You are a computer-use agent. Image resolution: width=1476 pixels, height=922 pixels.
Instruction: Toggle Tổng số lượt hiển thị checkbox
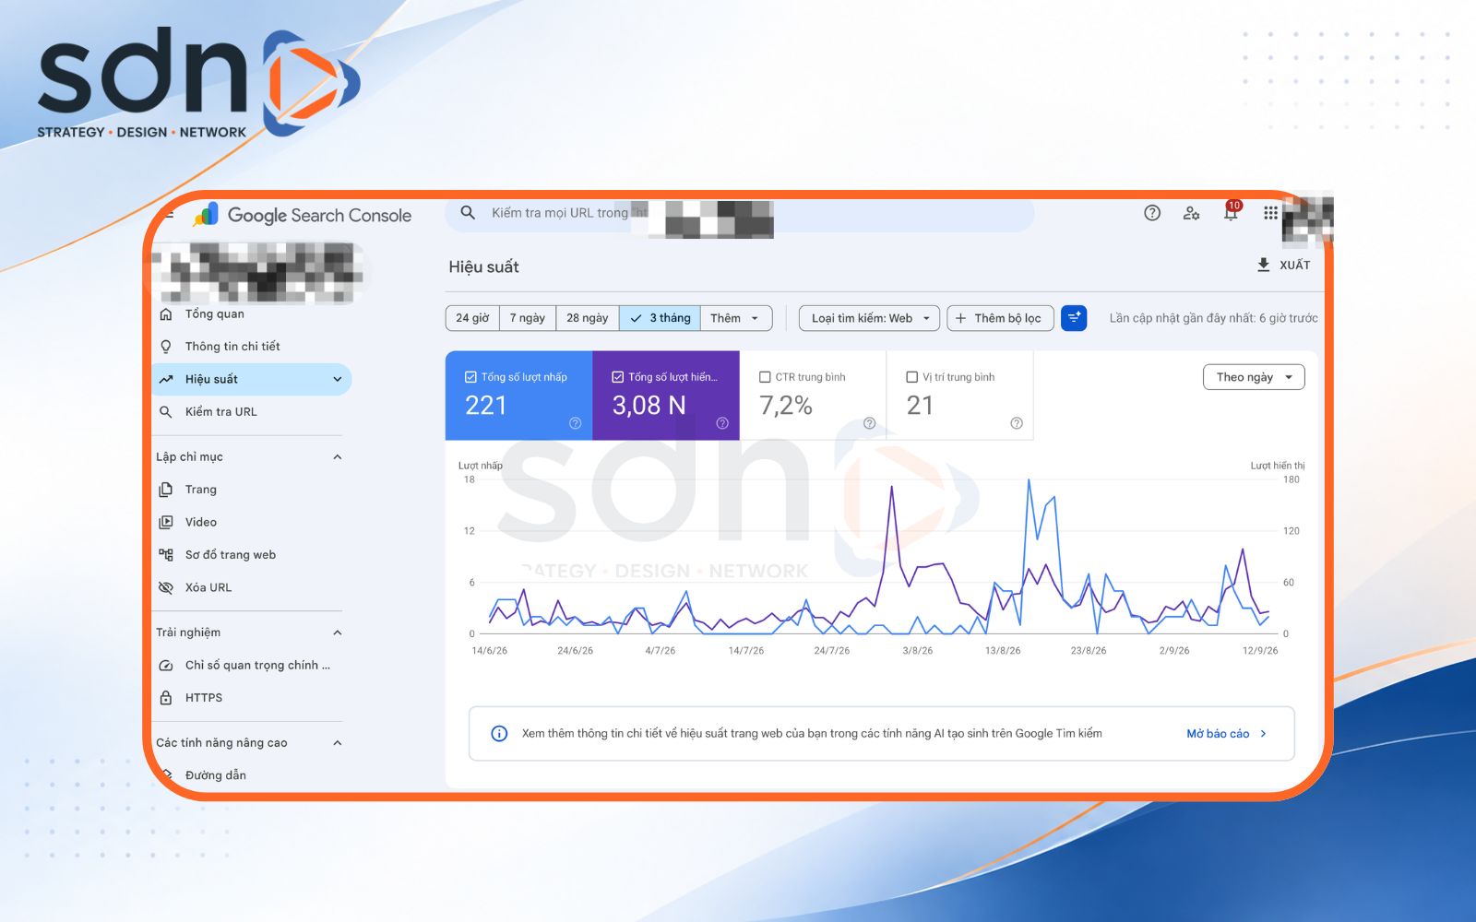(618, 377)
